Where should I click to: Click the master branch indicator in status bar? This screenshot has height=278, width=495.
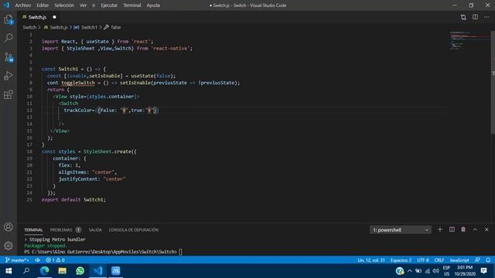(17, 260)
